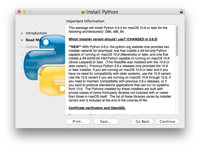Image resolution: width=200 pixels, height=150 pixels.
Task: Click the Python logo artwork
Action: coord(45,65)
